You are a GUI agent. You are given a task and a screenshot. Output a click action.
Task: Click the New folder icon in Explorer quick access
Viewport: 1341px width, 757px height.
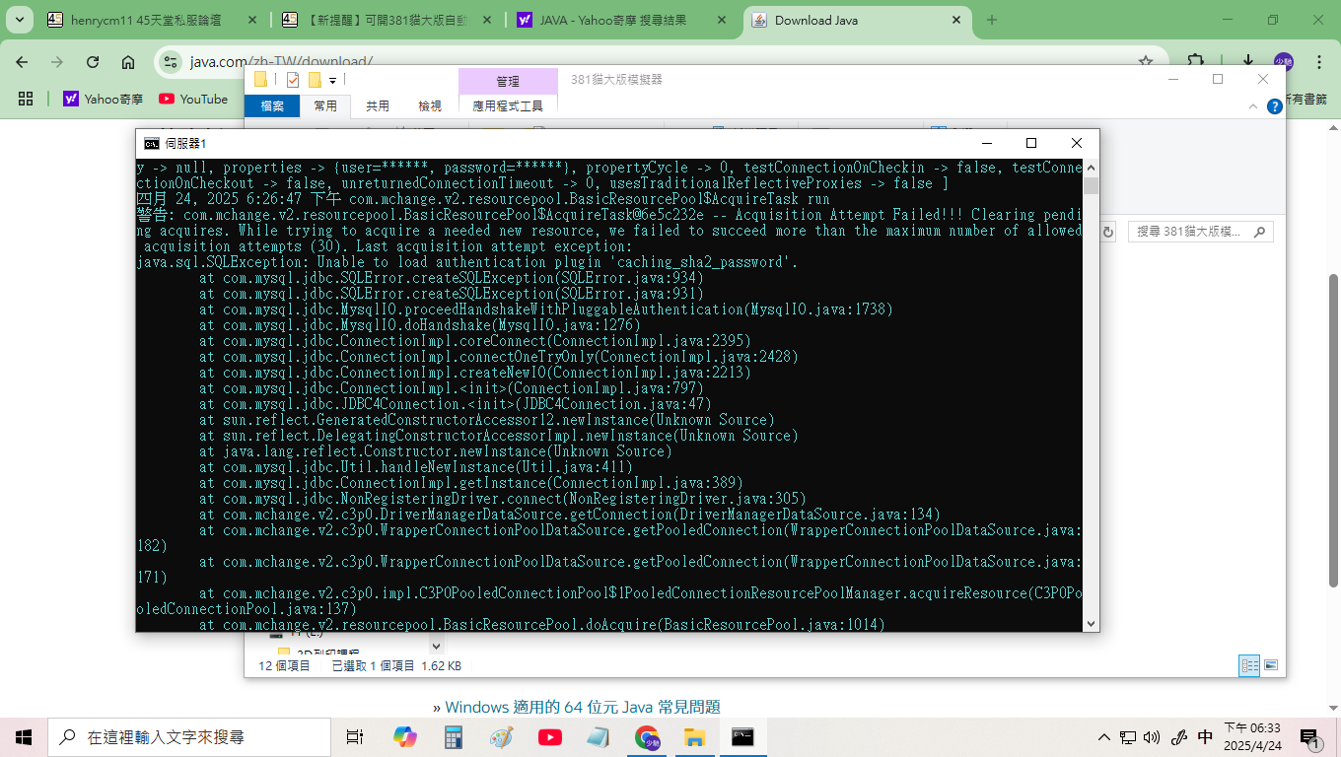point(315,80)
